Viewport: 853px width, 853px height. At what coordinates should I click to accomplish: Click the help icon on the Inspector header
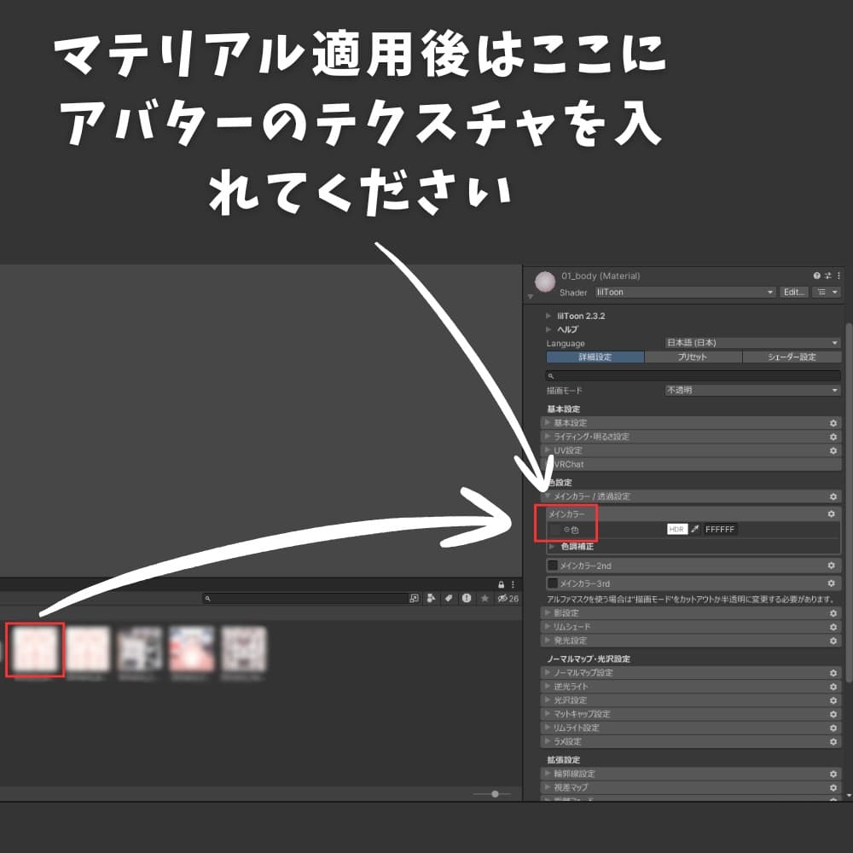[x=817, y=276]
